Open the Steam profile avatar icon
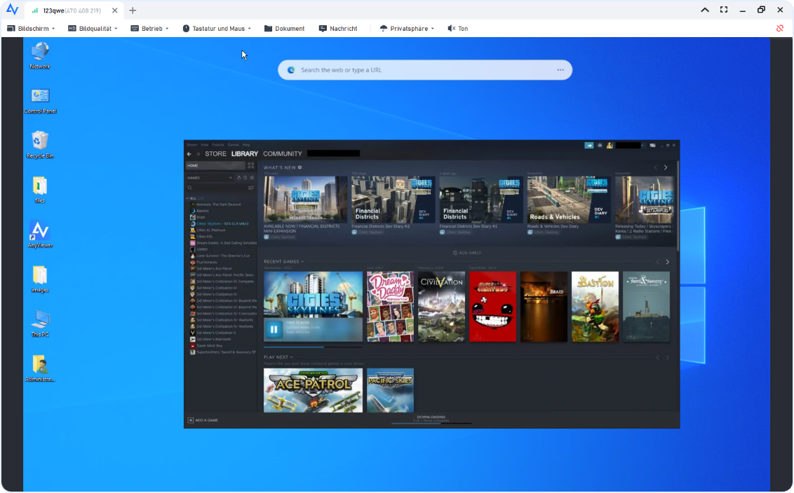This screenshot has height=493, width=794. [610, 146]
